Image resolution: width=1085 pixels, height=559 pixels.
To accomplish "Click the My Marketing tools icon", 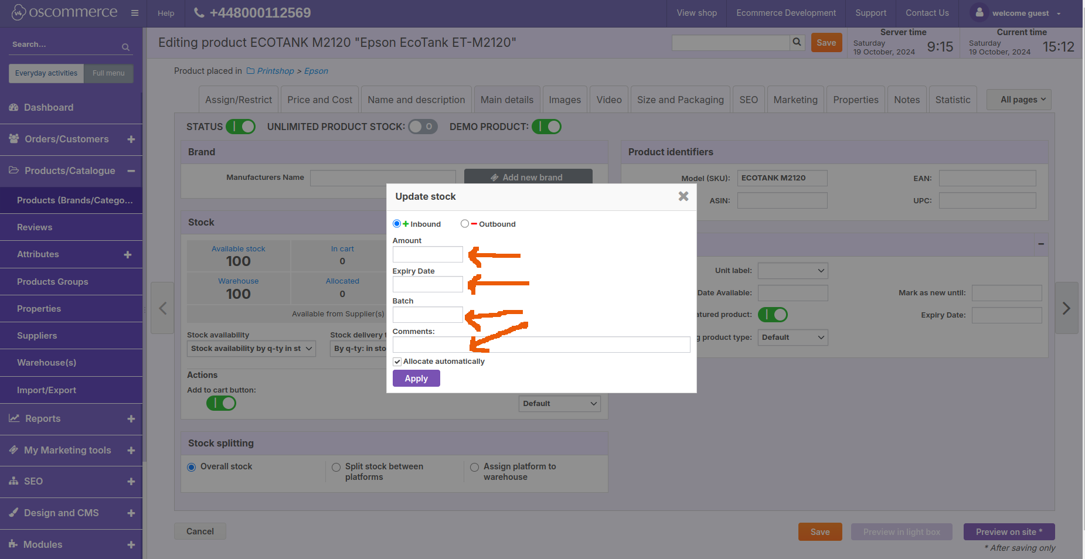I will [13, 450].
